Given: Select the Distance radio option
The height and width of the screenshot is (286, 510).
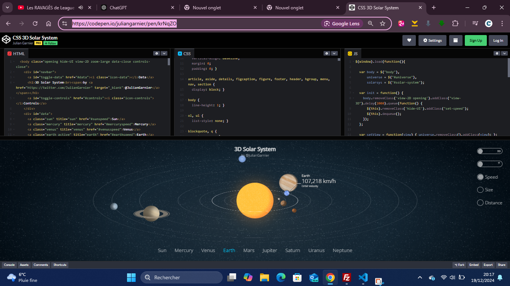Looking at the screenshot, I should pos(480,203).
